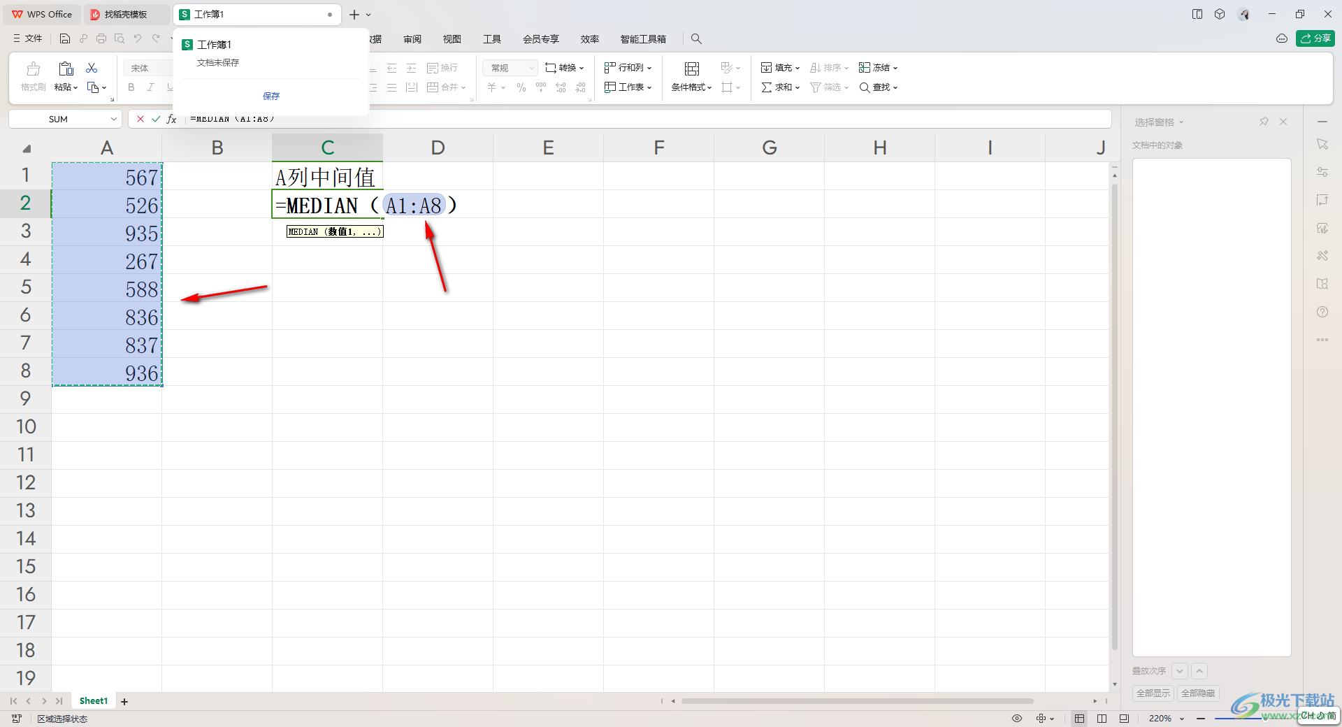
Task: Open the Sum (求和) dropdown
Action: click(x=780, y=87)
